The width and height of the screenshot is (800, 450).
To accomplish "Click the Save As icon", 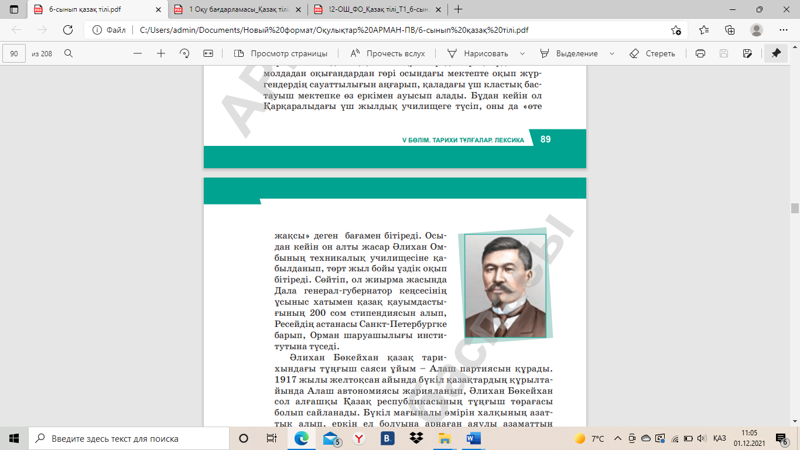I will [747, 53].
